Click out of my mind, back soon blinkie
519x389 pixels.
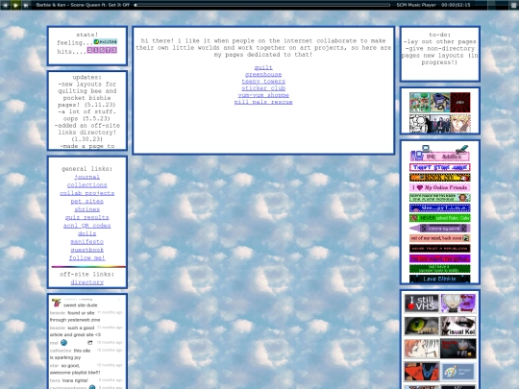coord(440,238)
